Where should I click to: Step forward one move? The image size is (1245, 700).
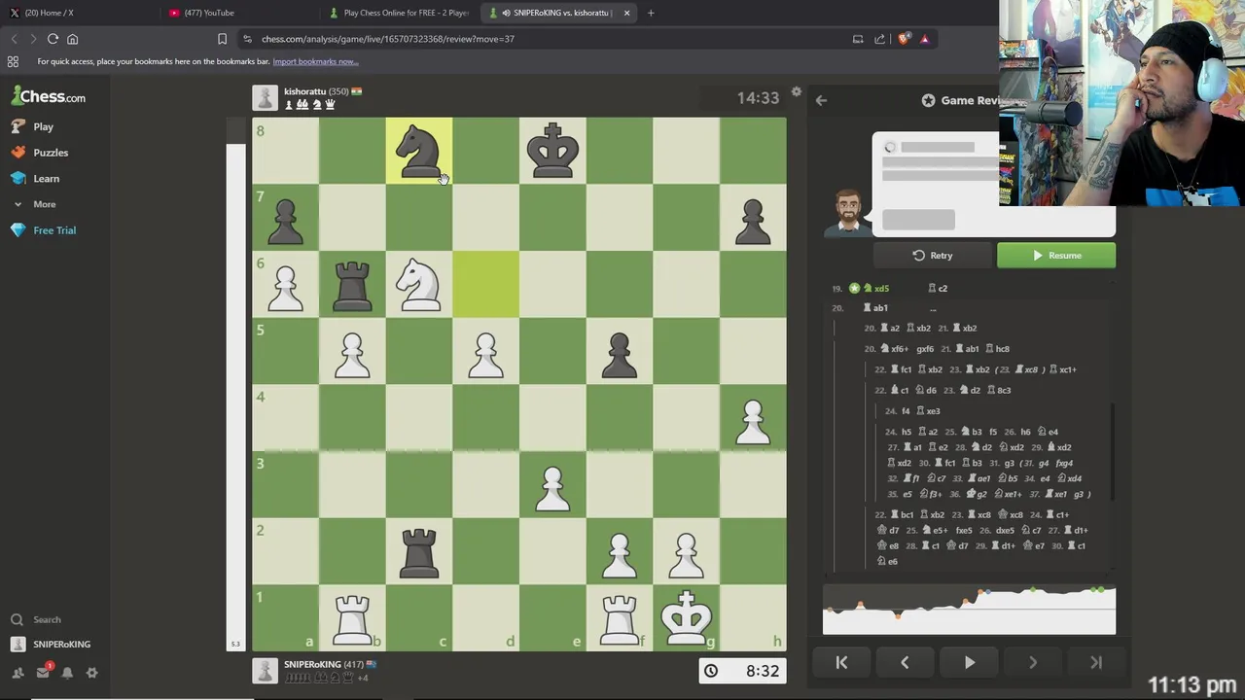1032,662
